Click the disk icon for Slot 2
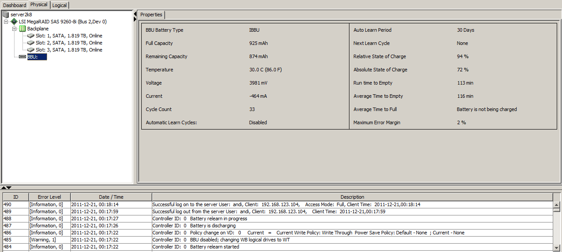Image resolution: width=562 pixels, height=252 pixels. point(31,43)
